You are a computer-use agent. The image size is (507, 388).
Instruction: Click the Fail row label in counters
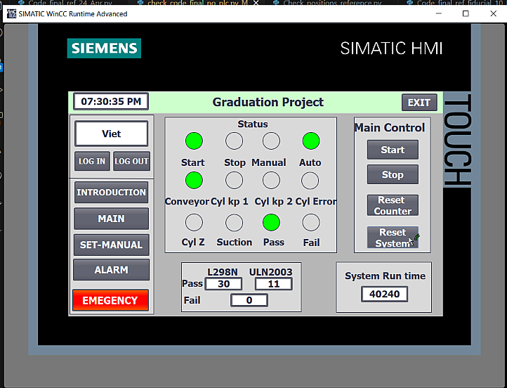pyautogui.click(x=192, y=300)
